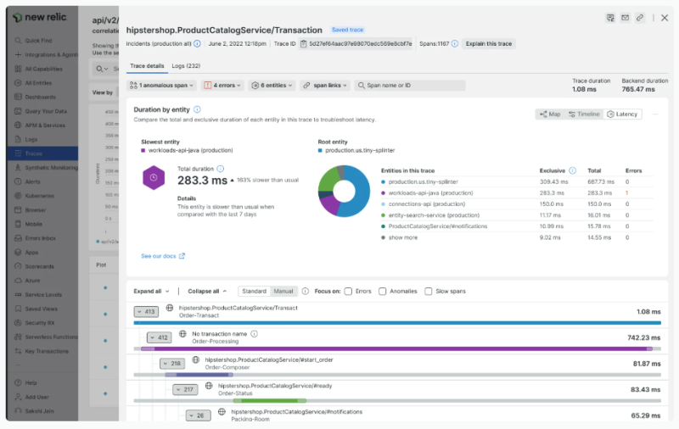Viewport: 679px width, 429px height.
Task: Click info icon beside Exclusive column
Action: point(572,170)
